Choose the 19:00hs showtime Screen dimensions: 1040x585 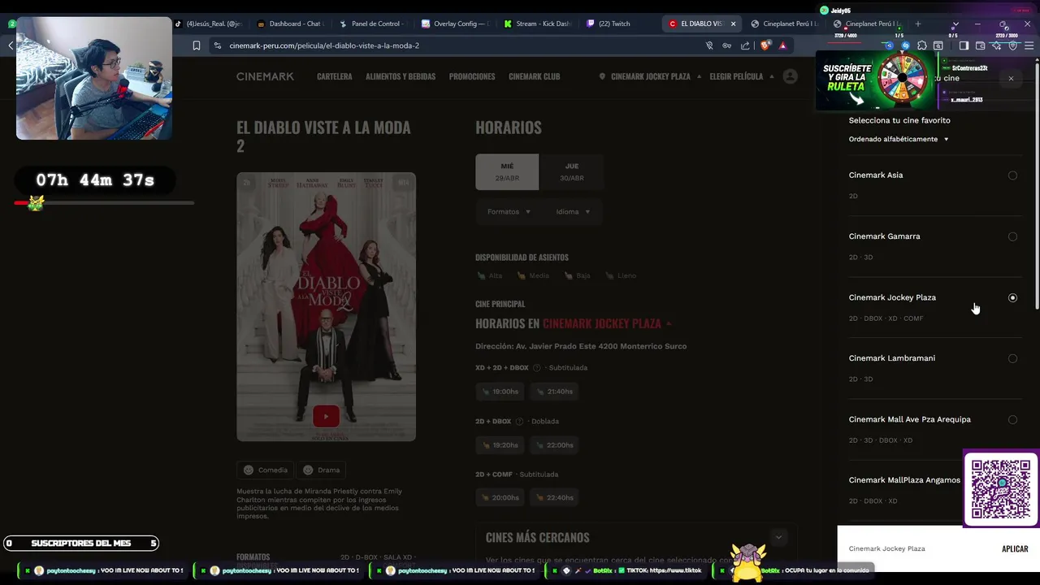(x=500, y=392)
